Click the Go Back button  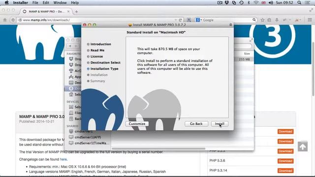[196, 124]
